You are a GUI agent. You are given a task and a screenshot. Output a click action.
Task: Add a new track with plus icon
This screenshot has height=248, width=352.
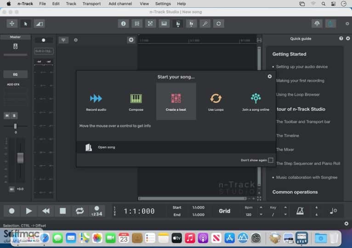click(x=131, y=40)
